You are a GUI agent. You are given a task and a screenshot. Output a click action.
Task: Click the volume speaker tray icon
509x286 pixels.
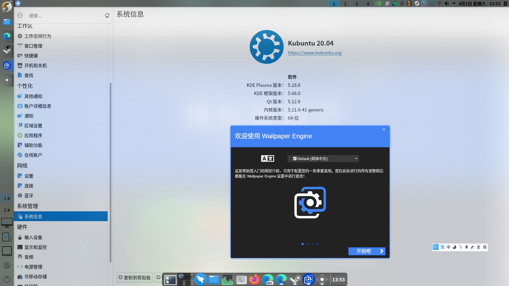(x=447, y=3)
